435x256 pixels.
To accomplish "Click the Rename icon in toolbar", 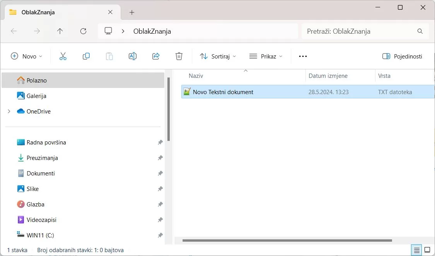I will tap(133, 56).
